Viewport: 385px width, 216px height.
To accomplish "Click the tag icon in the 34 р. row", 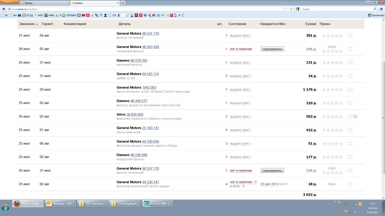I will click(x=350, y=76).
